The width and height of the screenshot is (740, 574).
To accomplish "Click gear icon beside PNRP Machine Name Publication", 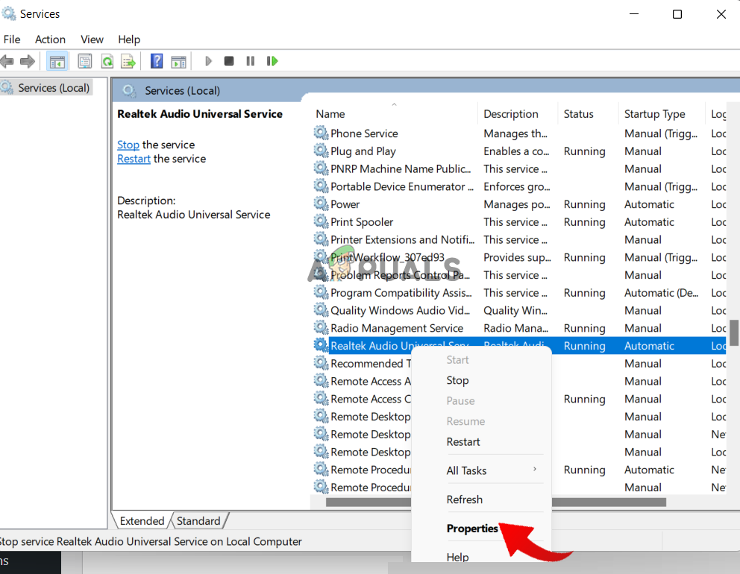I will tap(322, 168).
